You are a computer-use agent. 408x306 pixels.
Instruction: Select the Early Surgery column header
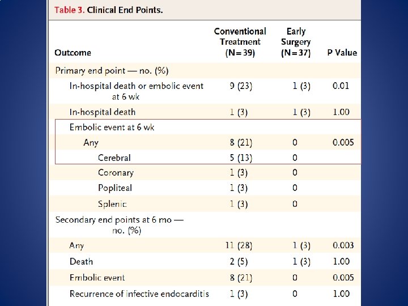296,42
